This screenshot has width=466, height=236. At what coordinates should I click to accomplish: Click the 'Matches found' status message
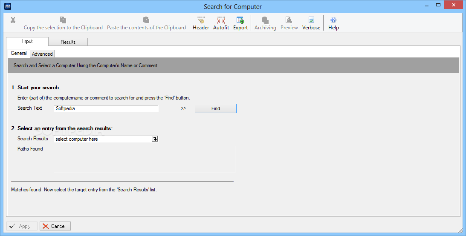click(x=84, y=190)
